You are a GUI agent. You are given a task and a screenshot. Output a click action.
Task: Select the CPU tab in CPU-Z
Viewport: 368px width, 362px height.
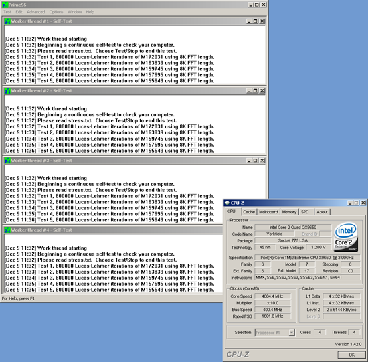tap(232, 211)
